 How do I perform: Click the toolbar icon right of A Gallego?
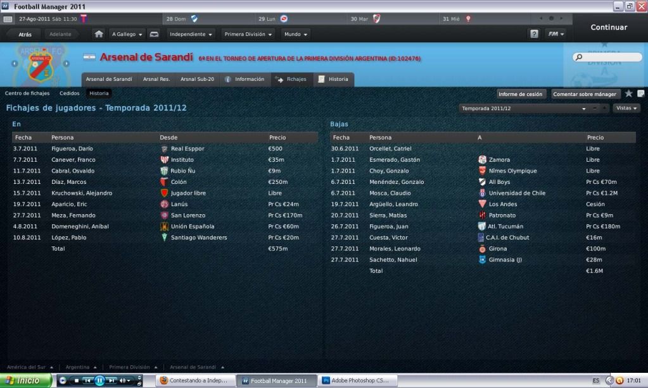[x=154, y=34]
